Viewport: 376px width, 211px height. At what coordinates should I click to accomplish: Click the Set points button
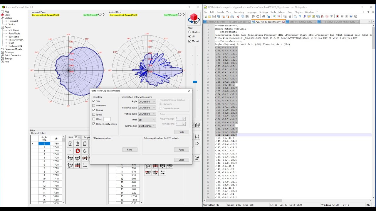[86, 137]
